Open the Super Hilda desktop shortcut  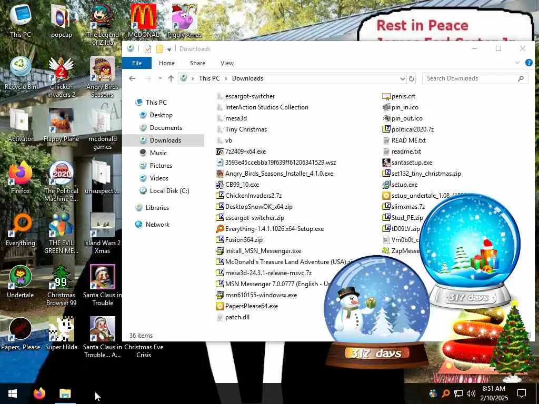61,334
